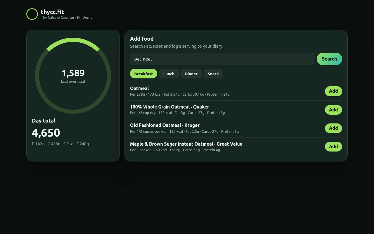Click the P 142g protein total
Image resolution: width=374 pixels, height=234 pixels.
[x=38, y=144]
